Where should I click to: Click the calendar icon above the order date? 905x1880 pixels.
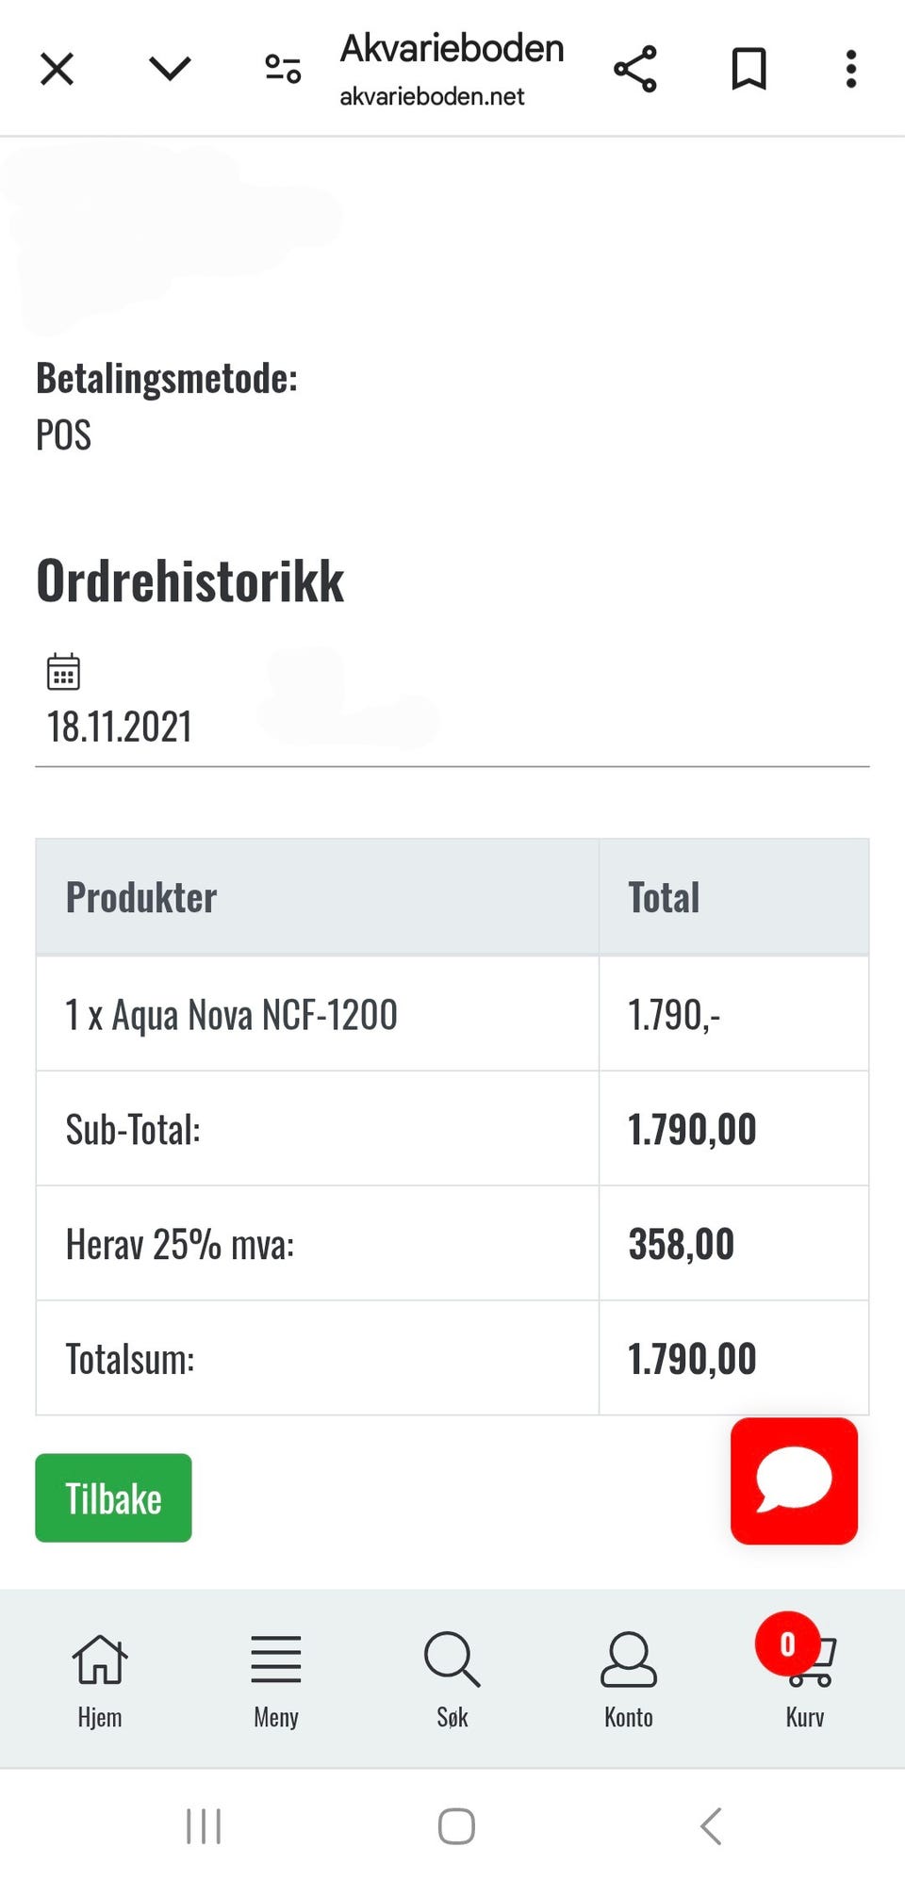tap(63, 672)
